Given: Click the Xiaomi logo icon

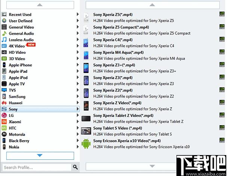Looking at the screenshot, I should (4, 122).
